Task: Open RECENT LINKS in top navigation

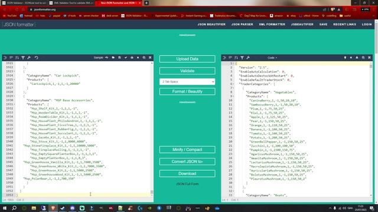Action: click(344, 24)
